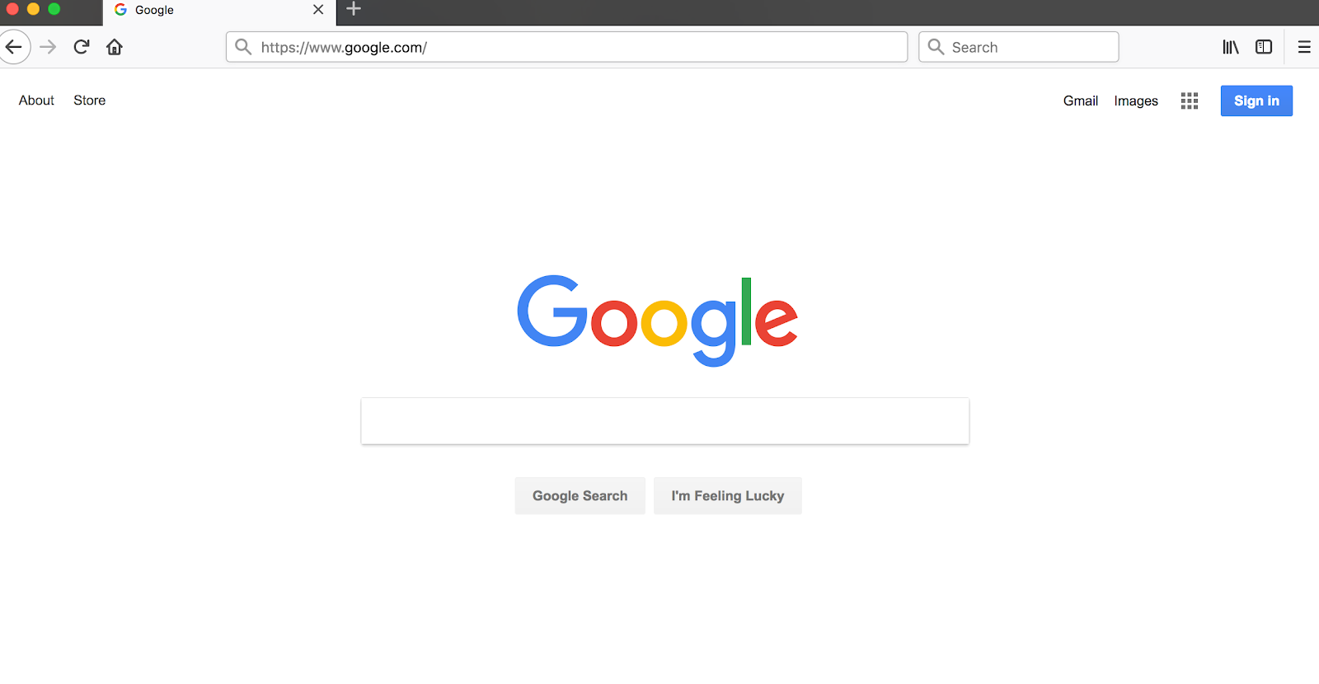Reload the page with the refresh icon
The width and height of the screenshot is (1319, 684).
pyautogui.click(x=81, y=47)
